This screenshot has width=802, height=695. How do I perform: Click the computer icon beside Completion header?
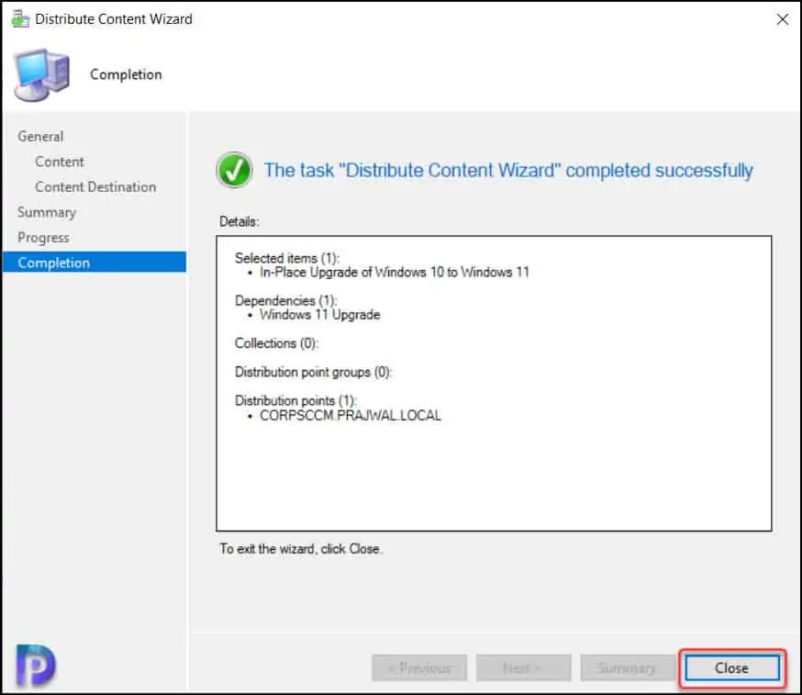click(42, 75)
